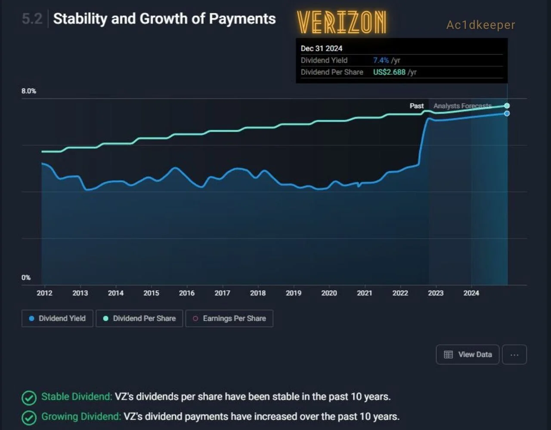This screenshot has width=551, height=430.
Task: Click the table grid icon in View Data
Action: [449, 355]
